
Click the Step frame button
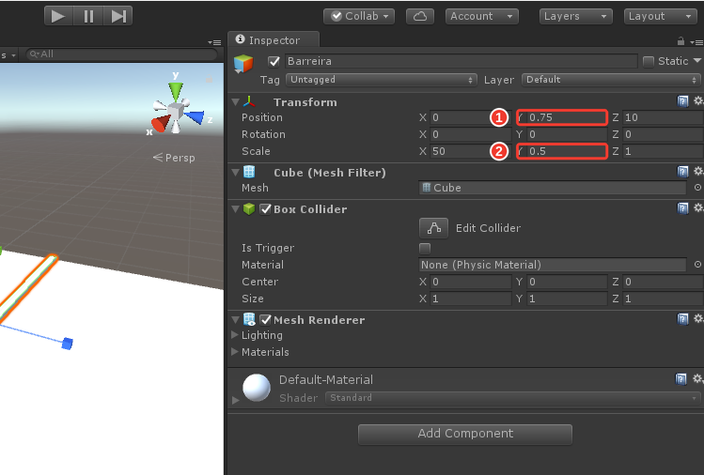(118, 16)
